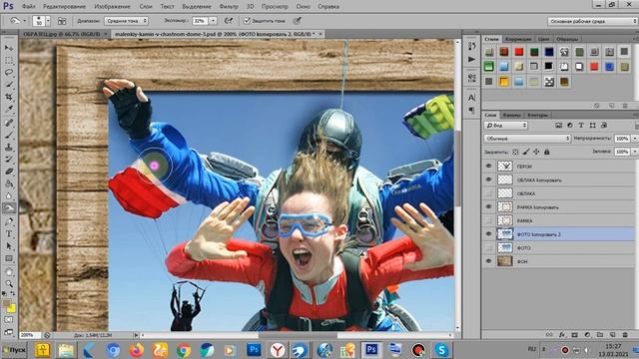Select the Hand tool
Viewport: 639px width, 359px height.
click(9, 271)
